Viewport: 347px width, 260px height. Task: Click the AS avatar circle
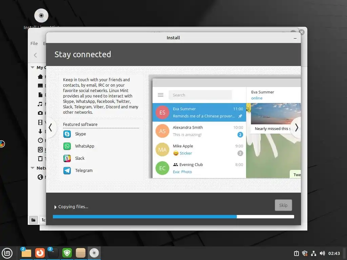pyautogui.click(x=162, y=131)
